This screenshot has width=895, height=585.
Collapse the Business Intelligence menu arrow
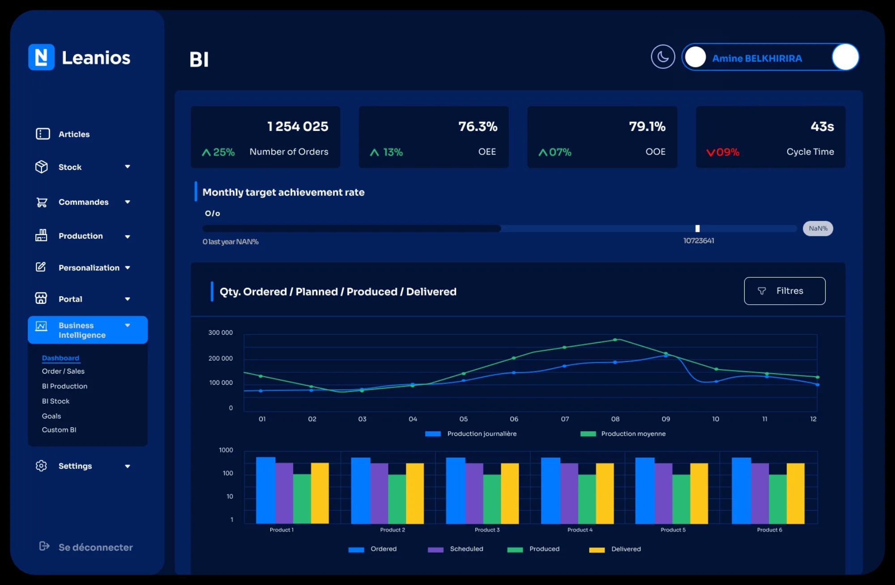pos(128,325)
